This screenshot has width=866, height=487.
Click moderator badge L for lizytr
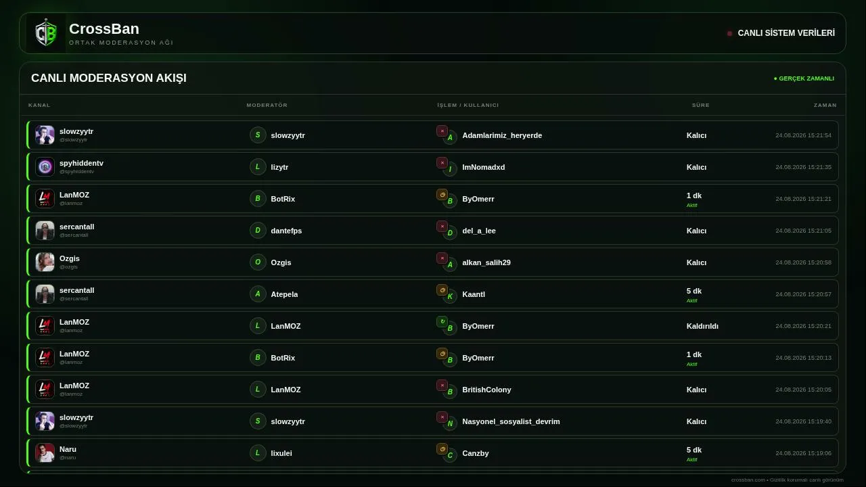point(257,167)
